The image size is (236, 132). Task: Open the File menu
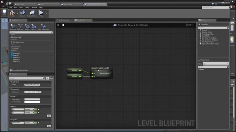pos(11,7)
